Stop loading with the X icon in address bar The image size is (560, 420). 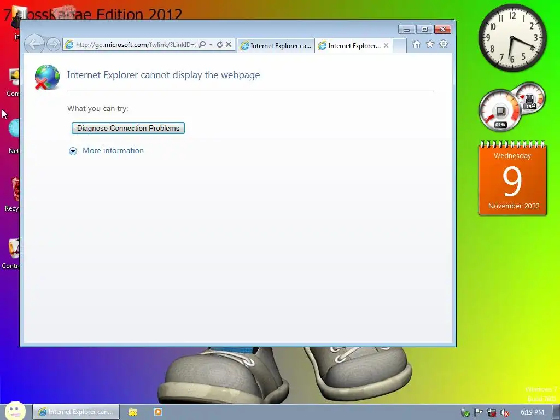[x=229, y=45]
